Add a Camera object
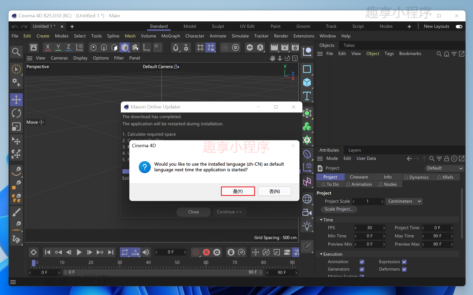473x295 pixels. click(307, 213)
